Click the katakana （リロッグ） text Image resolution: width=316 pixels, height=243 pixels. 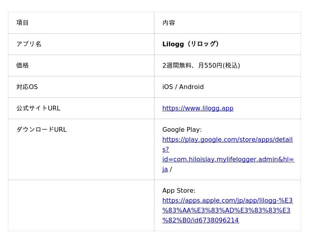[203, 44]
